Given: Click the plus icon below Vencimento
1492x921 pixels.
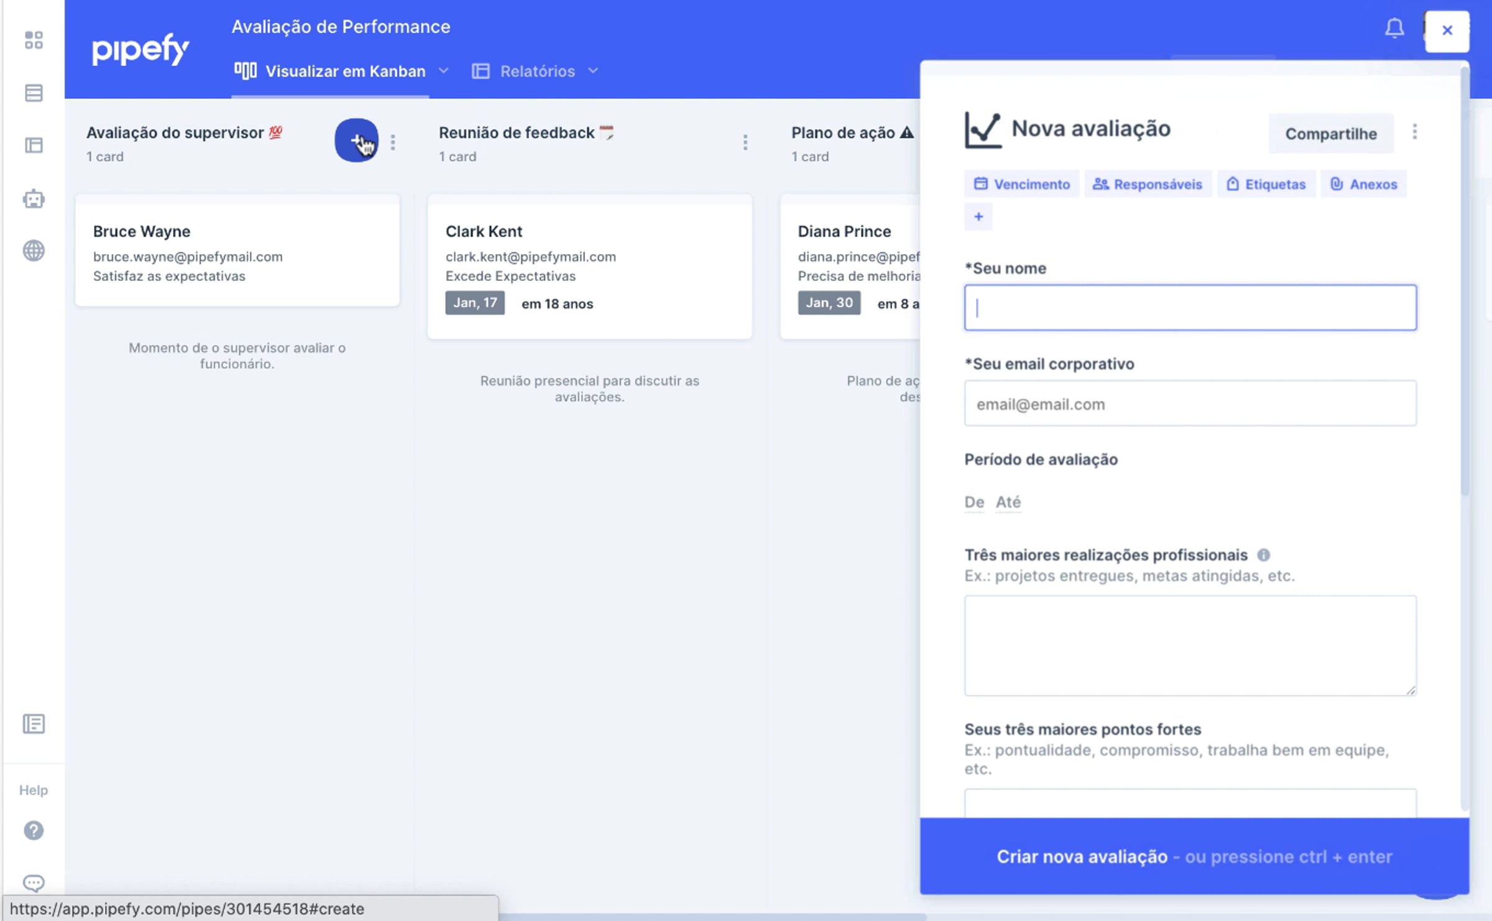Looking at the screenshot, I should tap(979, 217).
